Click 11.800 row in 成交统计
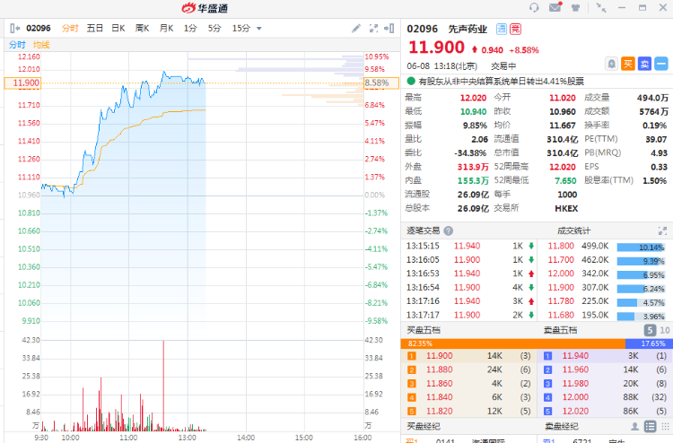 tap(606, 246)
